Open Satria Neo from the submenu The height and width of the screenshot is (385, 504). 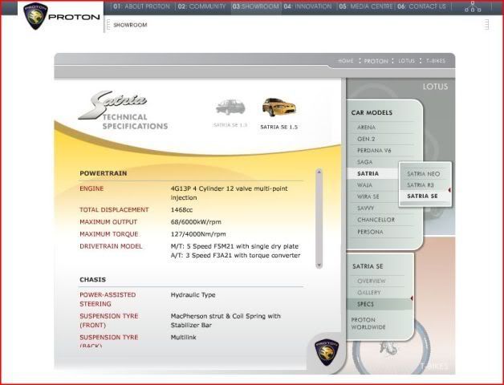click(x=423, y=173)
